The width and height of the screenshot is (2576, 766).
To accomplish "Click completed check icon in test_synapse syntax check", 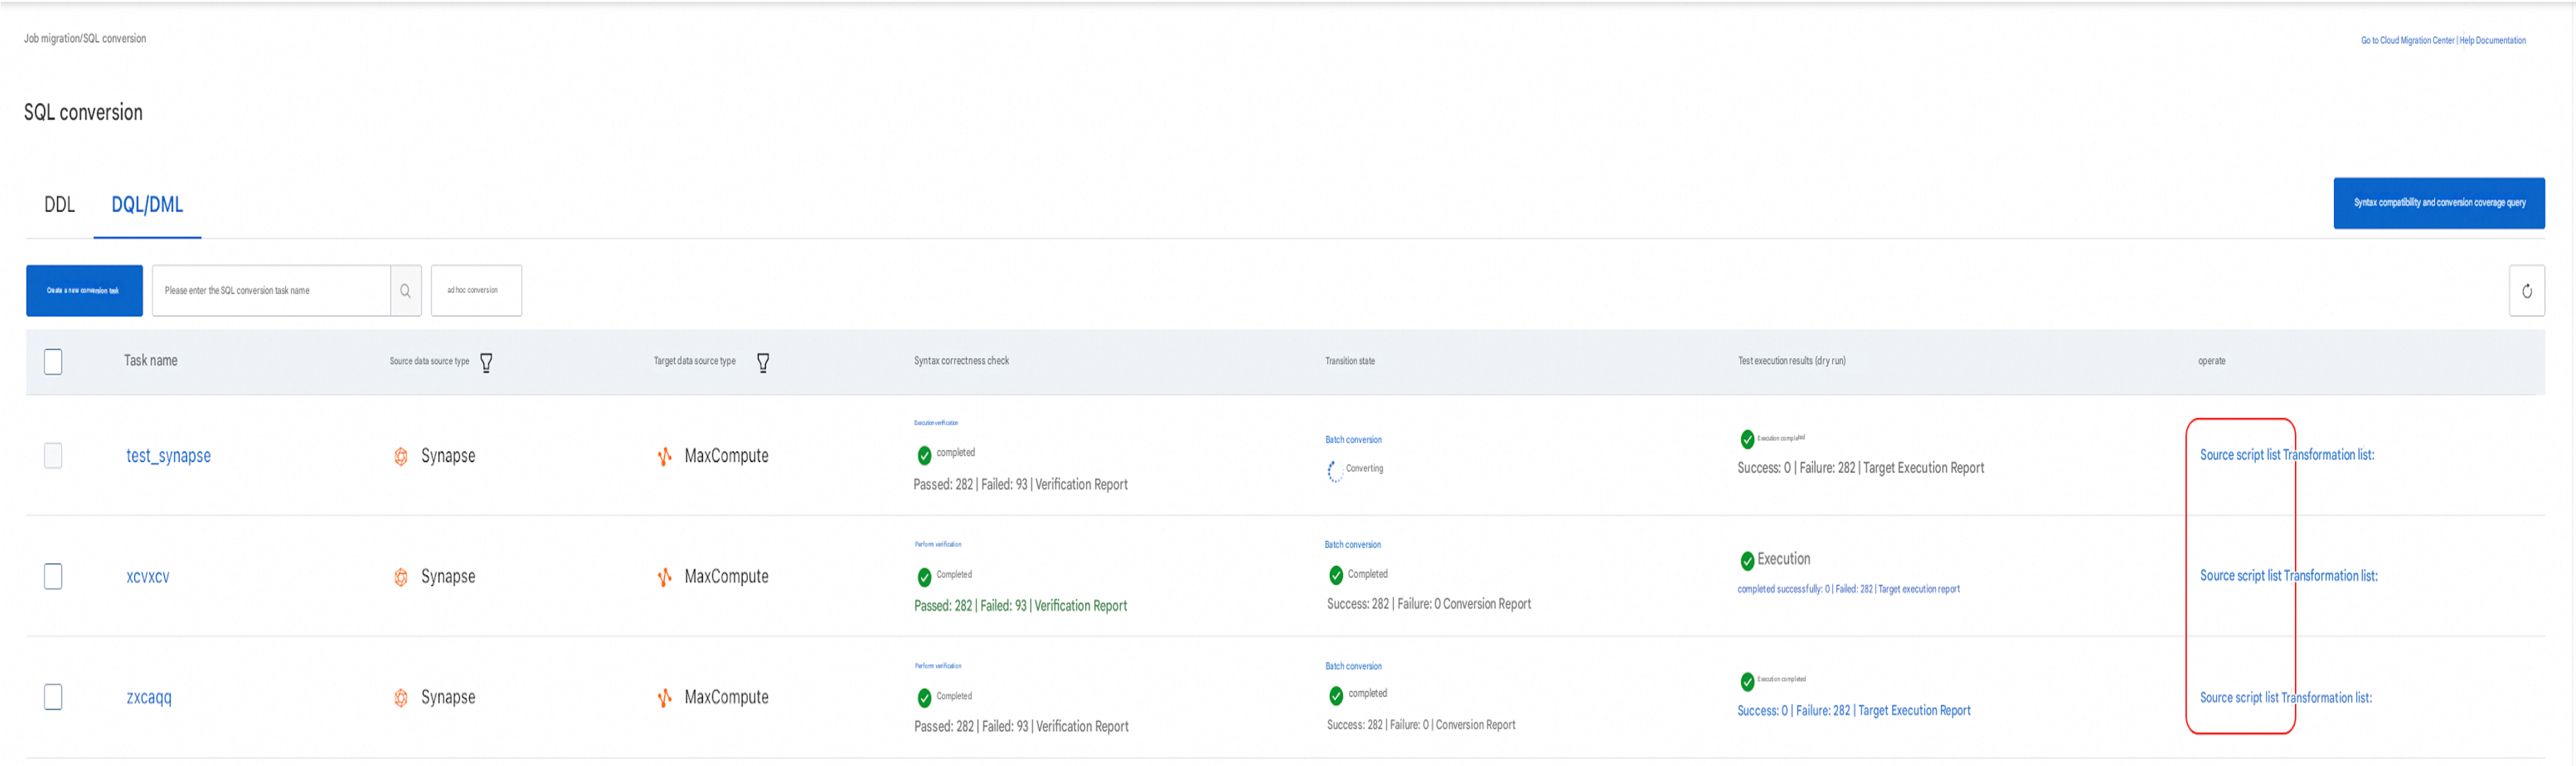I will click(924, 455).
